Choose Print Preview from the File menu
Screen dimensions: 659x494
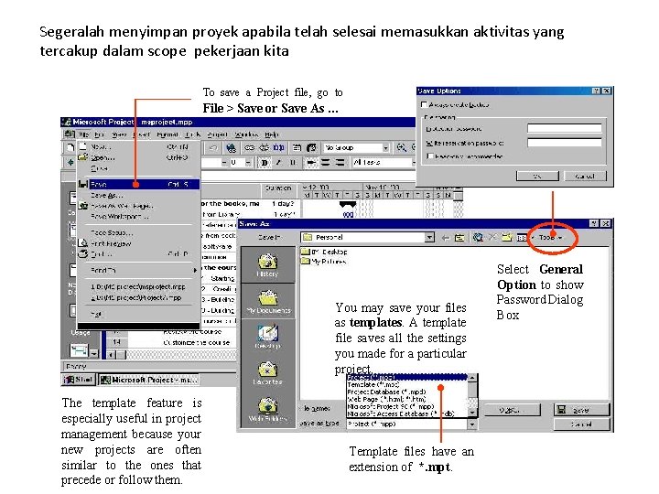(x=139, y=243)
